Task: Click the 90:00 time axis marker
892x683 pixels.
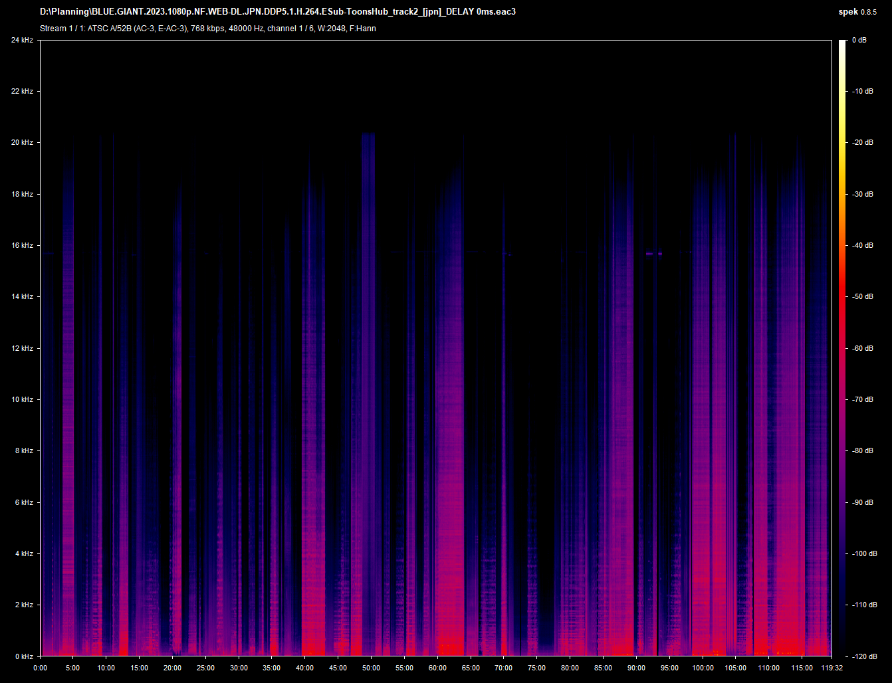Action: [636, 668]
